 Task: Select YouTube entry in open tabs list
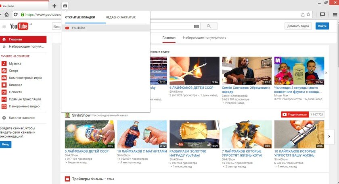coord(106,28)
